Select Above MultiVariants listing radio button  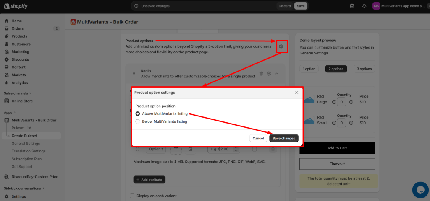pyautogui.click(x=138, y=114)
